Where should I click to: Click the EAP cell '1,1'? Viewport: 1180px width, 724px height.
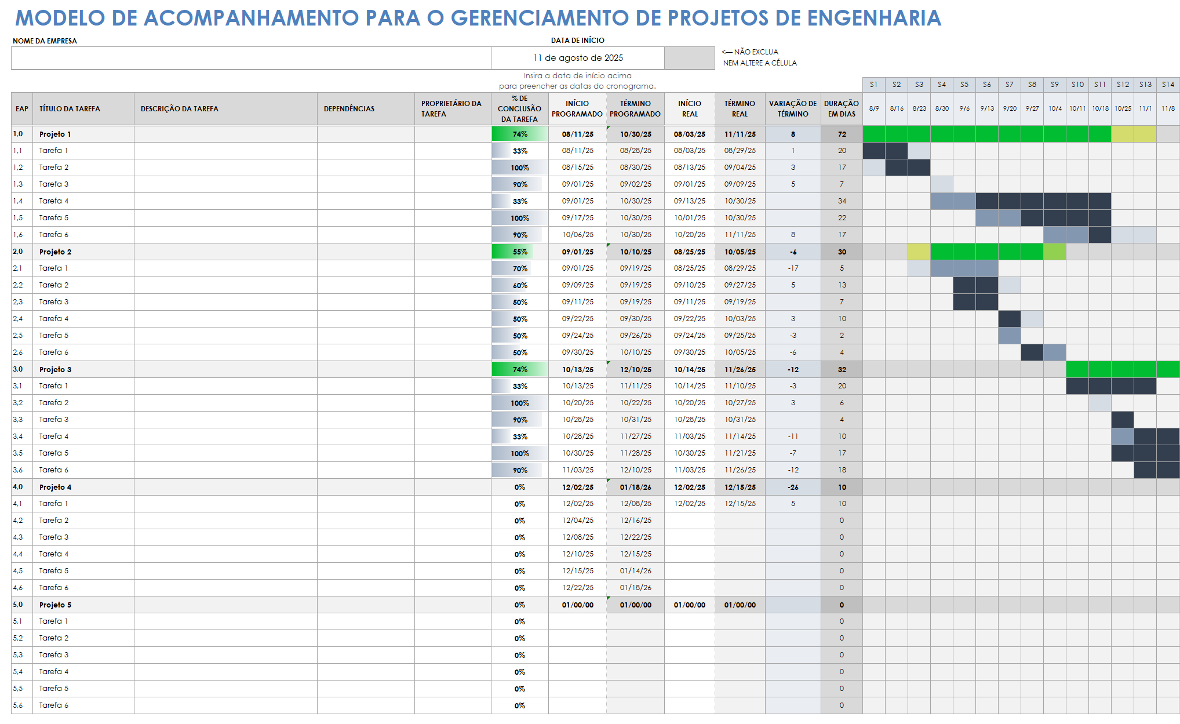[22, 151]
